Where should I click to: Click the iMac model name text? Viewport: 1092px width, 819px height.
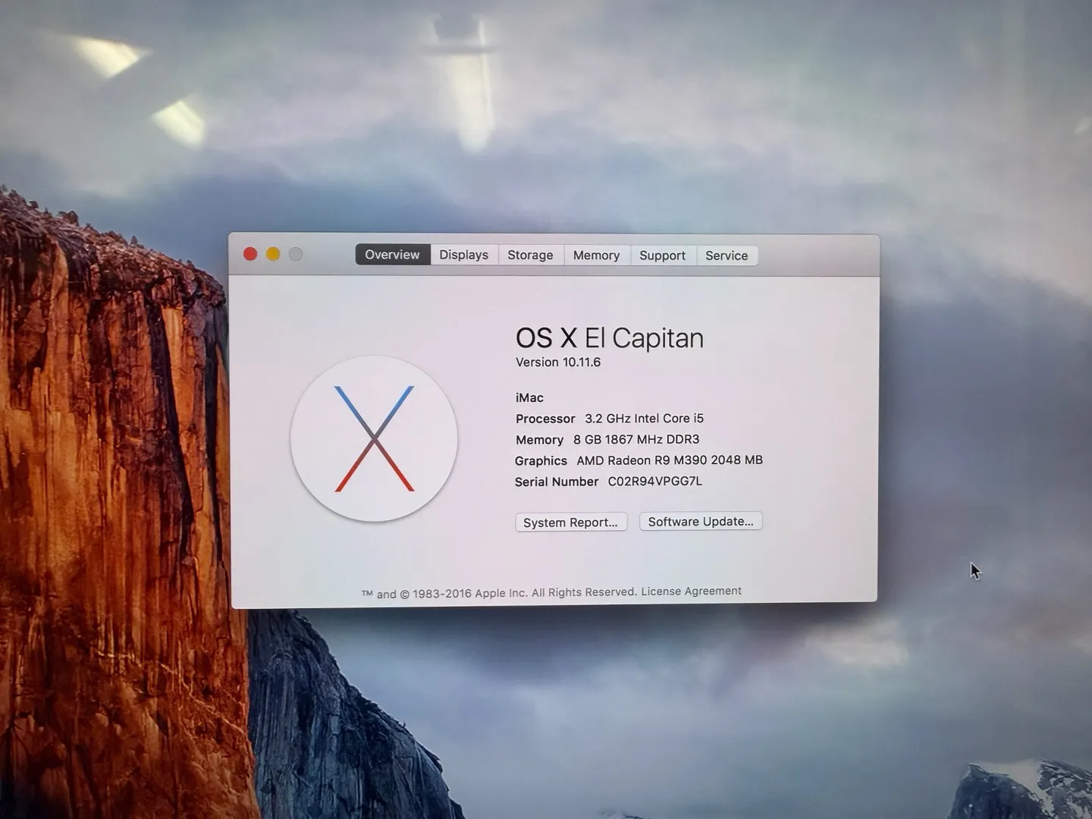[x=529, y=398]
